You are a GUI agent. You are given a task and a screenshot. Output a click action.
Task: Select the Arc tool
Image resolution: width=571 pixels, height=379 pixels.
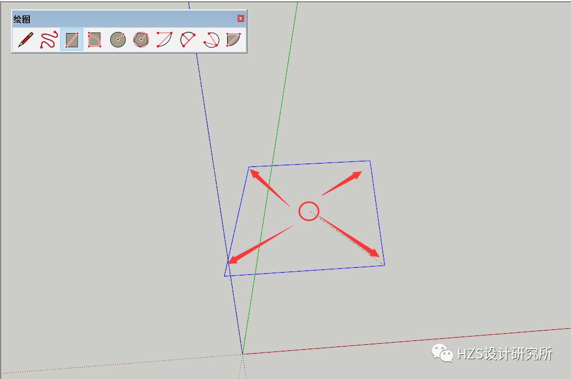[x=164, y=39]
